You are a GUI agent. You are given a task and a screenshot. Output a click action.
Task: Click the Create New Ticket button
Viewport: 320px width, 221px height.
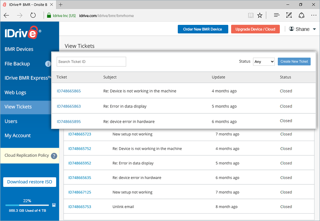click(294, 61)
